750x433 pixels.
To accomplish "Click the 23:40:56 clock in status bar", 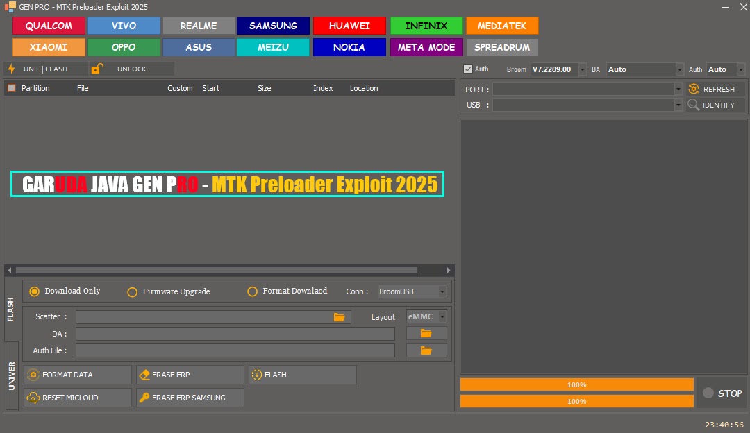I will click(724, 425).
